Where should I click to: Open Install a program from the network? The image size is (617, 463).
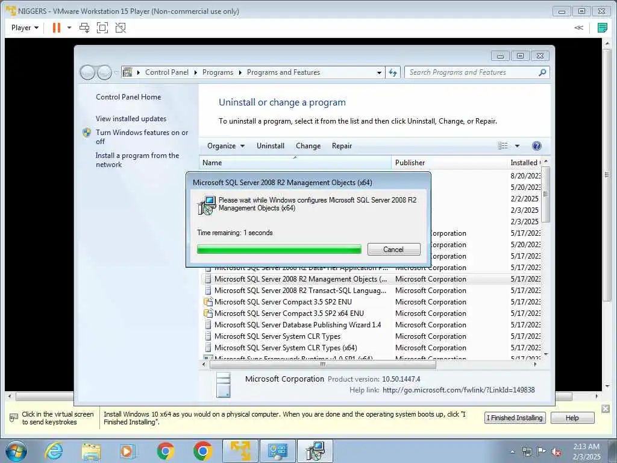(137, 160)
